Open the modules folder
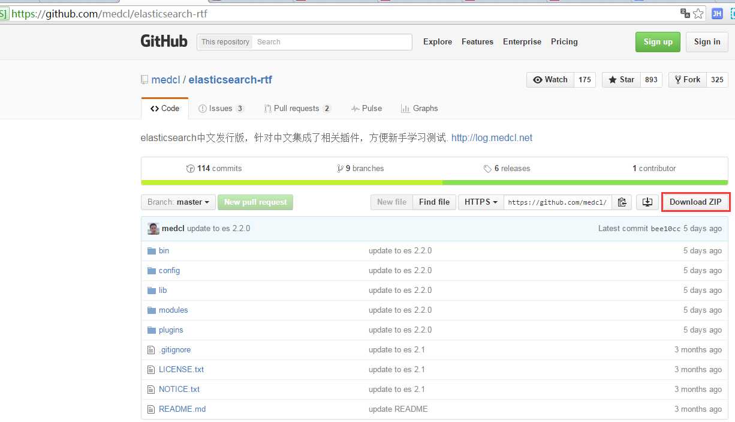735x422 pixels. click(x=173, y=310)
